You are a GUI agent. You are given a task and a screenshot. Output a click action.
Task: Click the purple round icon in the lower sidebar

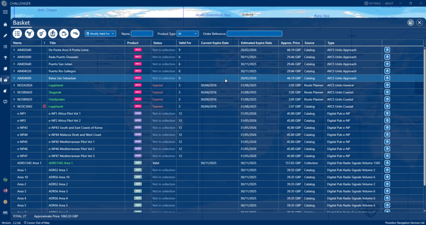pos(5,191)
